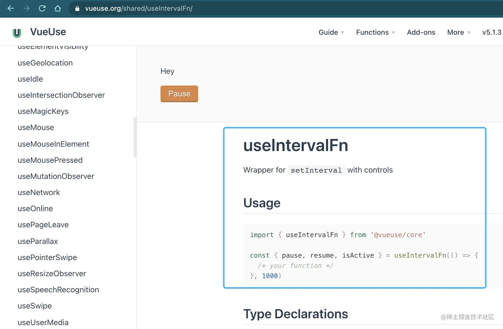This screenshot has width=503, height=329.
Task: Select useMouseInElement in the sidebar
Action: pyautogui.click(x=54, y=144)
